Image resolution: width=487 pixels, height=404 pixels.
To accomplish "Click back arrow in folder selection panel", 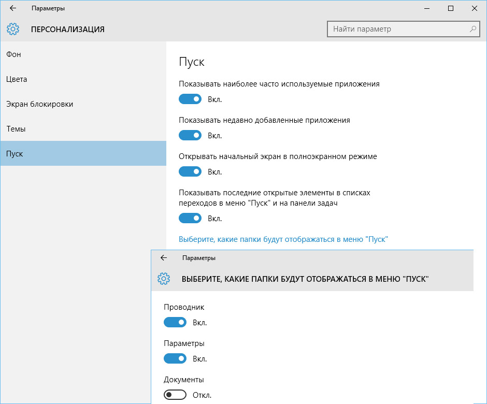I will [x=164, y=258].
